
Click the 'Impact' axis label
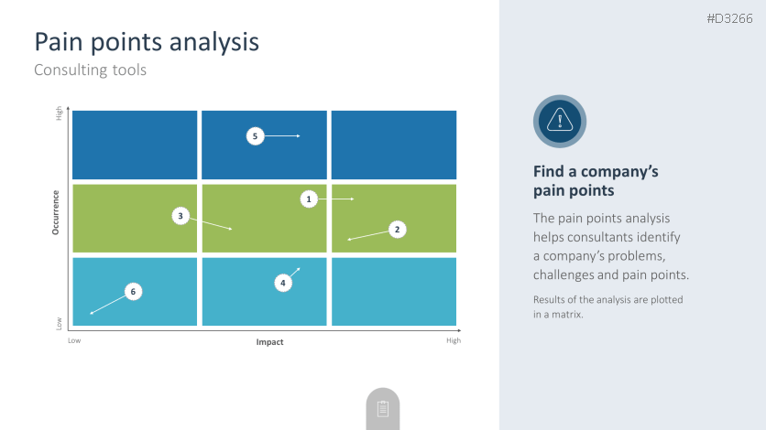pos(269,342)
